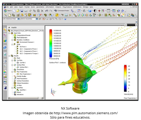Undo the last action
Image resolution: width=141 pixels, height=120 pixels.
point(47,11)
